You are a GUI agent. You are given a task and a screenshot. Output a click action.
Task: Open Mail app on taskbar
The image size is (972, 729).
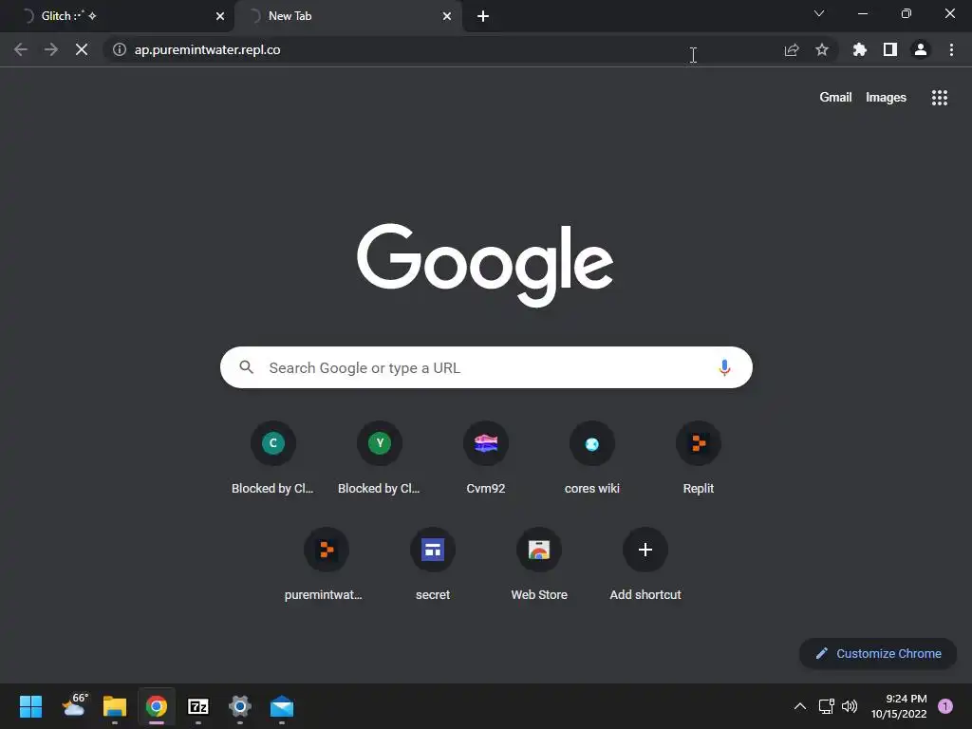[x=281, y=706]
